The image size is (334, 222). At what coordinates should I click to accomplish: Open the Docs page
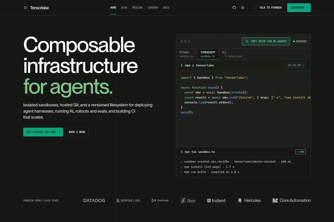[x=166, y=8]
